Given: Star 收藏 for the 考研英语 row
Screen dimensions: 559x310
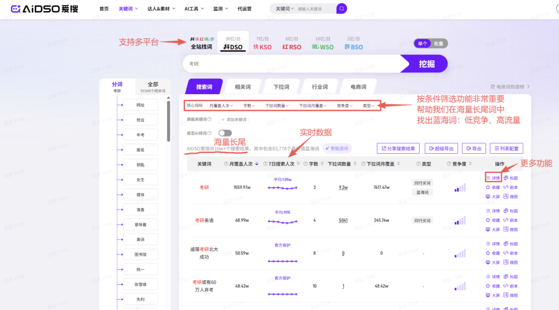Looking at the screenshot, I should 493,220.
